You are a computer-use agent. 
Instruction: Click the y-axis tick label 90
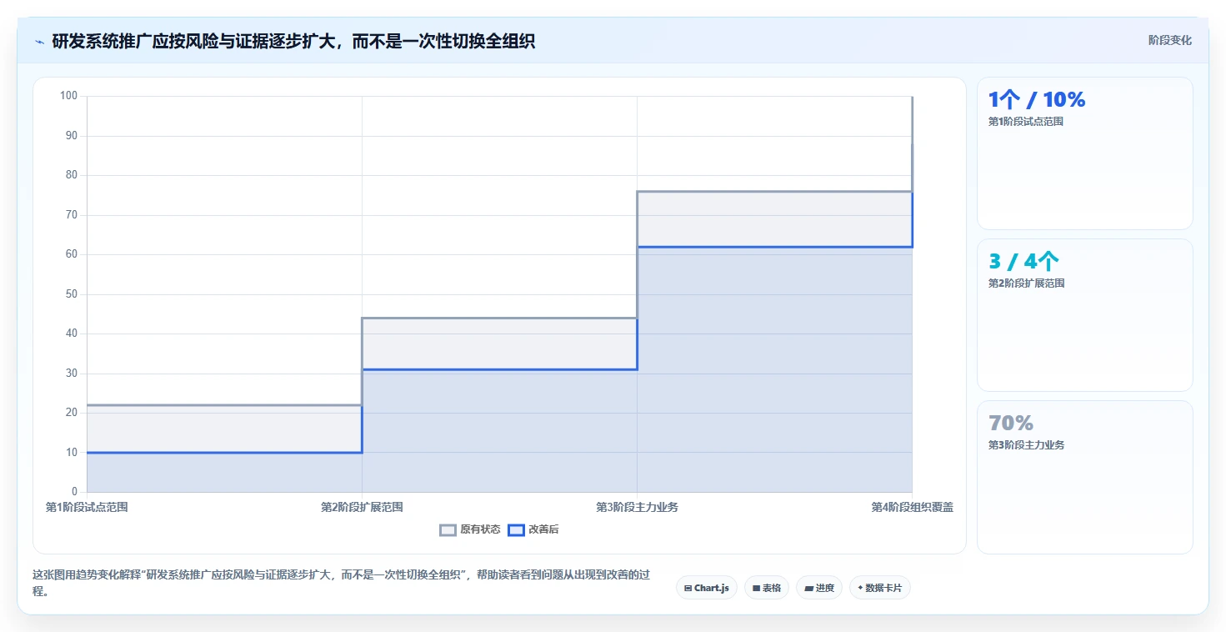(71, 135)
